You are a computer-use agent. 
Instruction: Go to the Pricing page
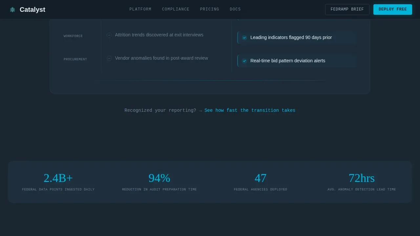click(x=210, y=9)
